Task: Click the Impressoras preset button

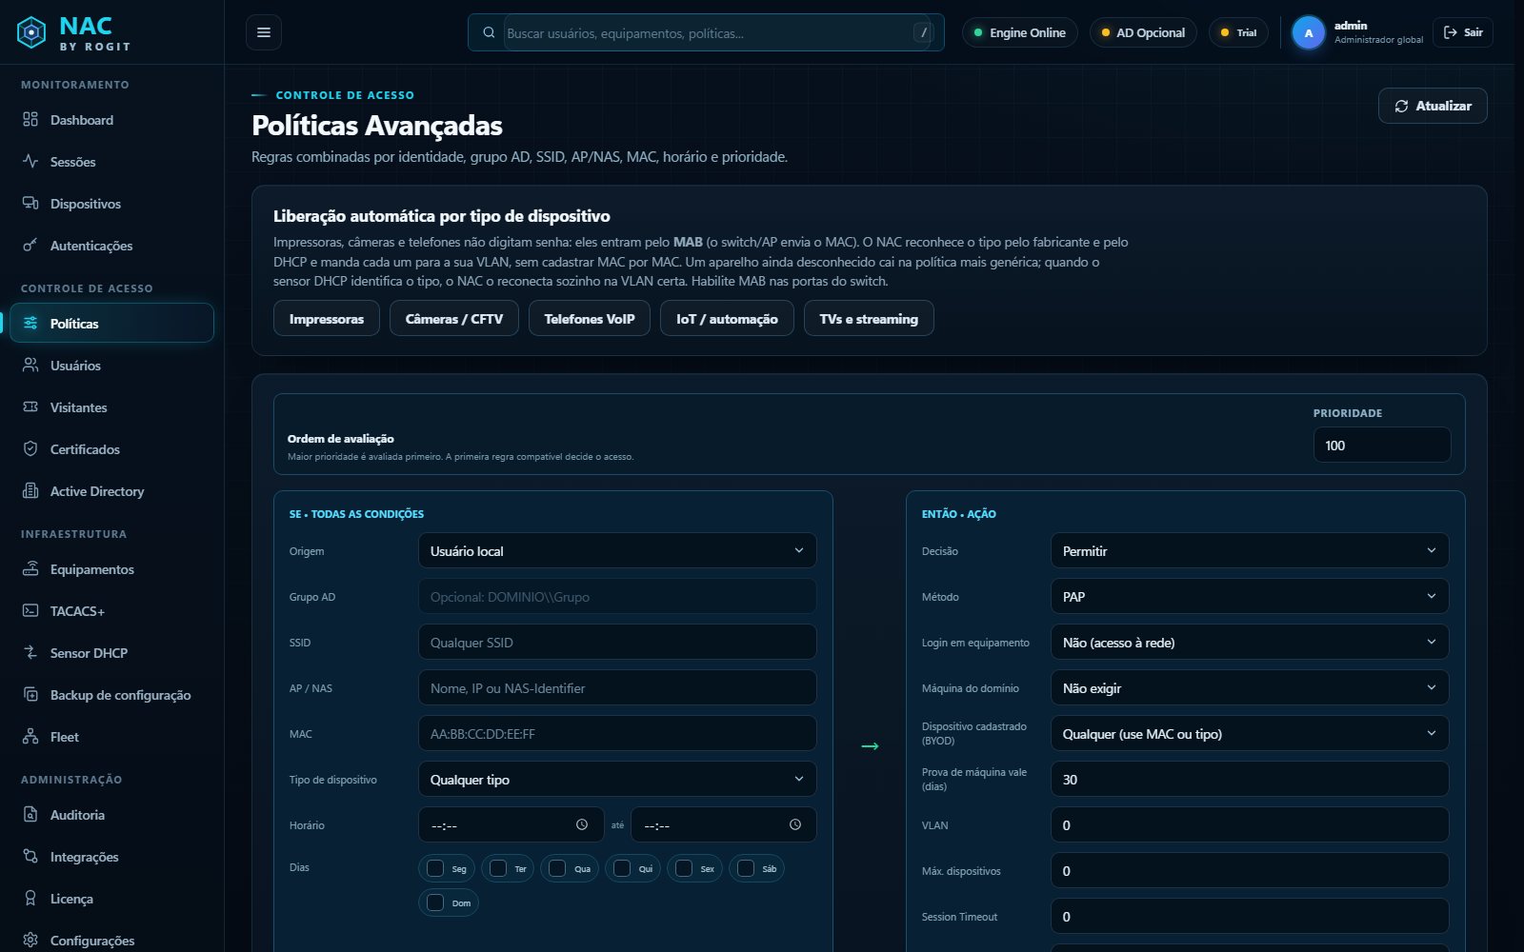Action: (x=327, y=318)
